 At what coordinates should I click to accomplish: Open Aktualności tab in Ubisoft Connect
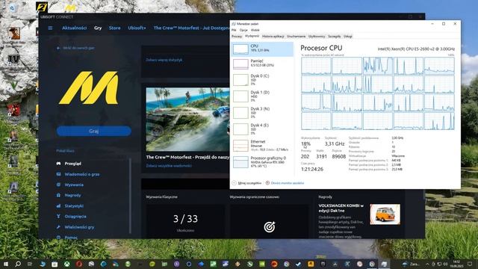75,28
